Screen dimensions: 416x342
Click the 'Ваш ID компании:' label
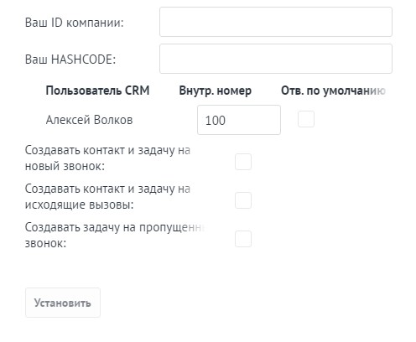click(x=74, y=23)
